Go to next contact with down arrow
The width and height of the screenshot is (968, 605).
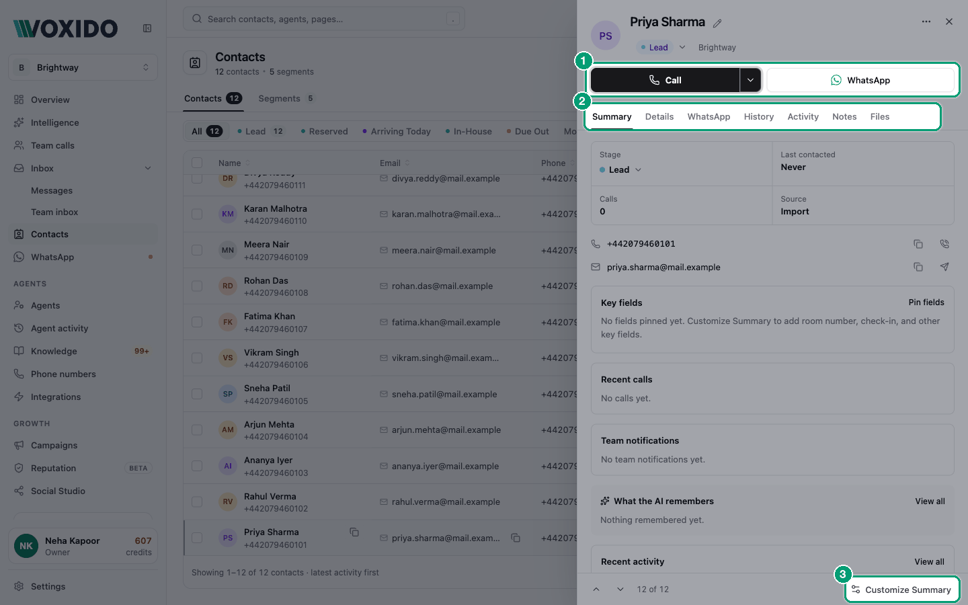[620, 590]
